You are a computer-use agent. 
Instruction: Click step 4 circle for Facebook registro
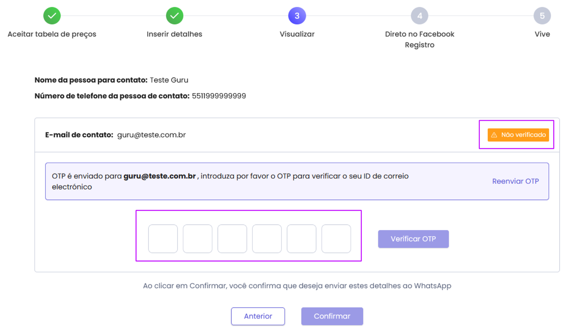(x=420, y=16)
